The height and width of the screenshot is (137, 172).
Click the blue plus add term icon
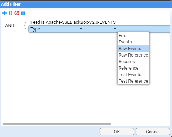(x=4, y=13)
